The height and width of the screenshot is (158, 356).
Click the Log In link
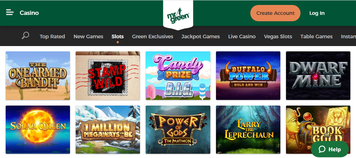pos(317,13)
